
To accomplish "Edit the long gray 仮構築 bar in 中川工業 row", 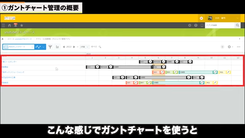I will [189, 77].
